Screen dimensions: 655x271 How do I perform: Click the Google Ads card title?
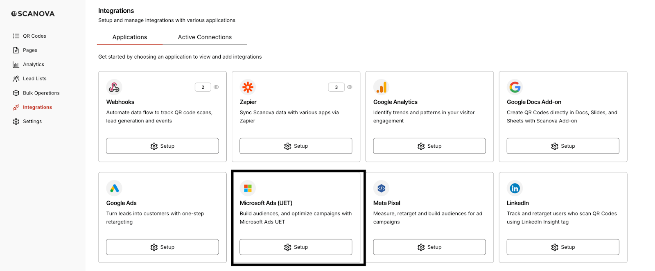pyautogui.click(x=122, y=203)
